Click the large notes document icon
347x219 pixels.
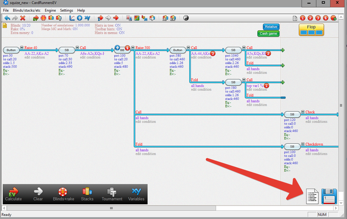(x=312, y=196)
